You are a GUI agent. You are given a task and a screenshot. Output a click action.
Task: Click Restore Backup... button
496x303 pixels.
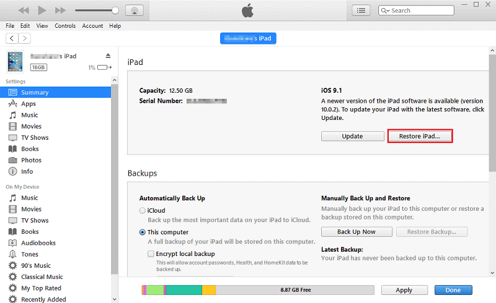(x=432, y=232)
